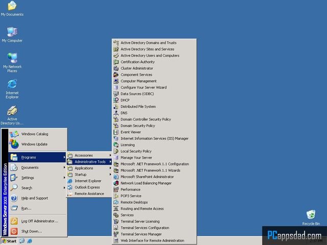Click Distributed File System icon

click(x=116, y=107)
